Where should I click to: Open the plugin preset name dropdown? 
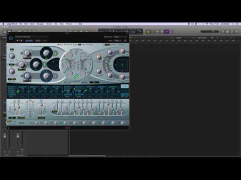tap(32, 36)
